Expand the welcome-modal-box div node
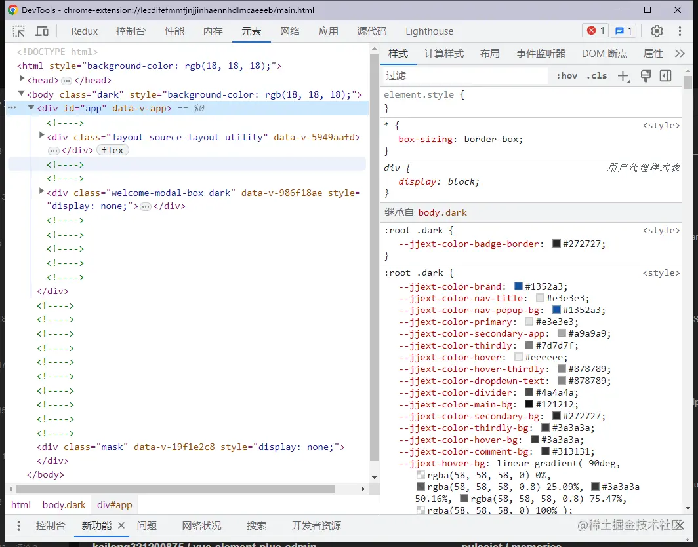 42,192
